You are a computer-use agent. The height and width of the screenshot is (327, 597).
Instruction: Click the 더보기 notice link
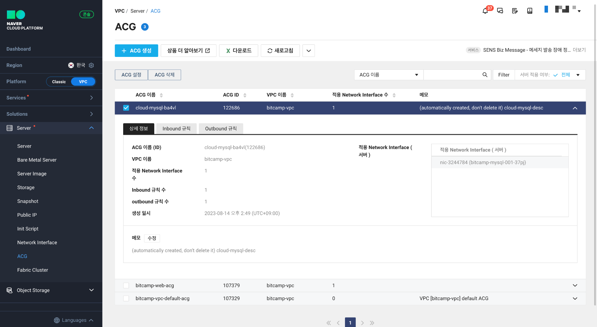(x=579, y=50)
